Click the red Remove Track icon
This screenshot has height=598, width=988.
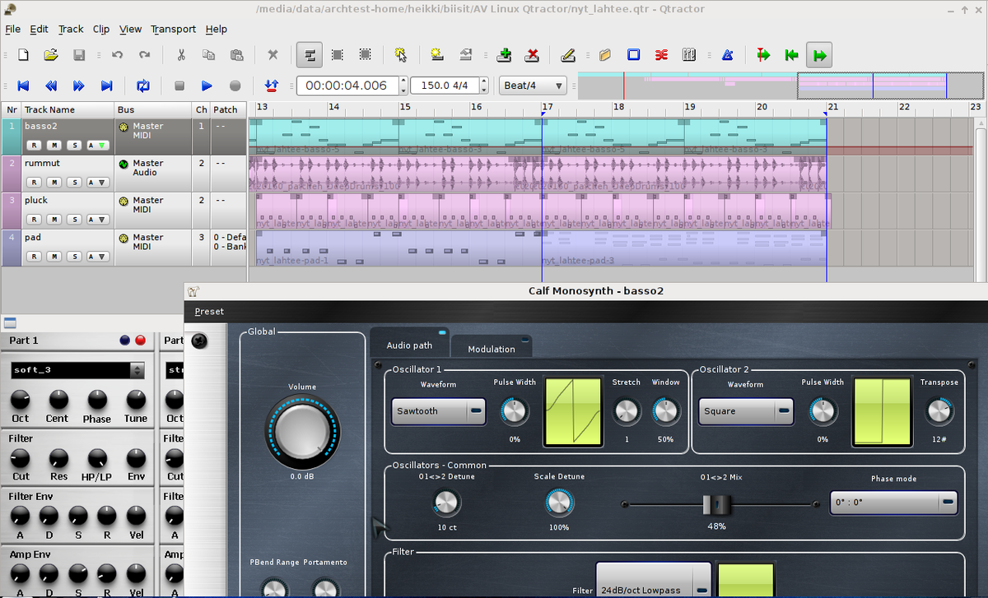tap(532, 55)
